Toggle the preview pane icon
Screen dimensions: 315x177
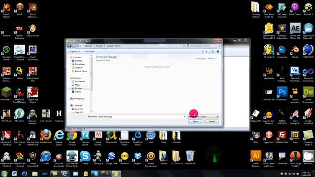pos(212,52)
